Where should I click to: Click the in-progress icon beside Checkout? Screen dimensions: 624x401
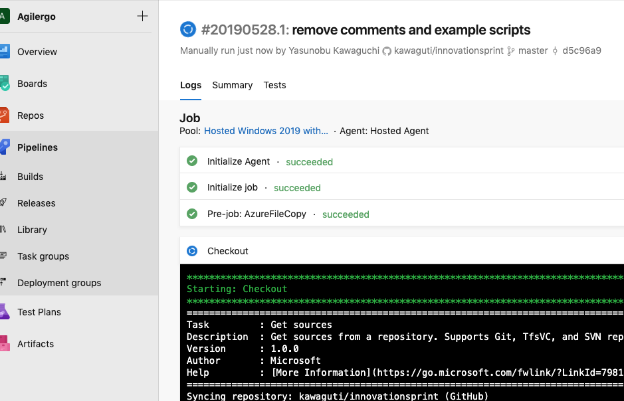click(x=192, y=251)
